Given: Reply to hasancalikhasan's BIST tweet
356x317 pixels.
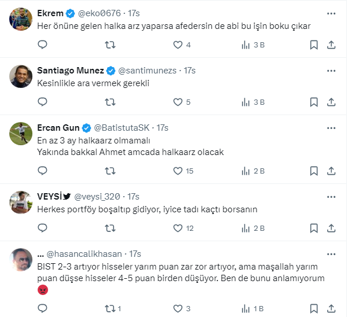Looking at the screenshot, I should pyautogui.click(x=42, y=308).
